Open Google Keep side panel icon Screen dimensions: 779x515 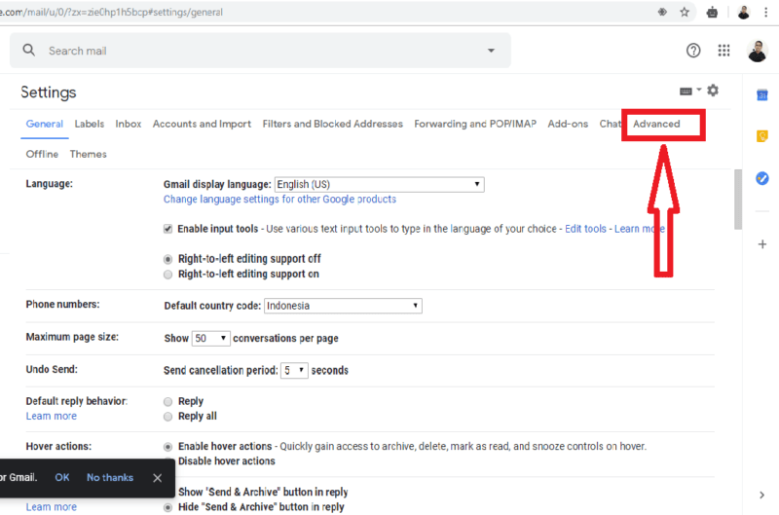tap(762, 135)
